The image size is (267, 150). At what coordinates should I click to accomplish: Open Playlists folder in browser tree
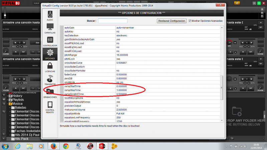(x=16, y=100)
